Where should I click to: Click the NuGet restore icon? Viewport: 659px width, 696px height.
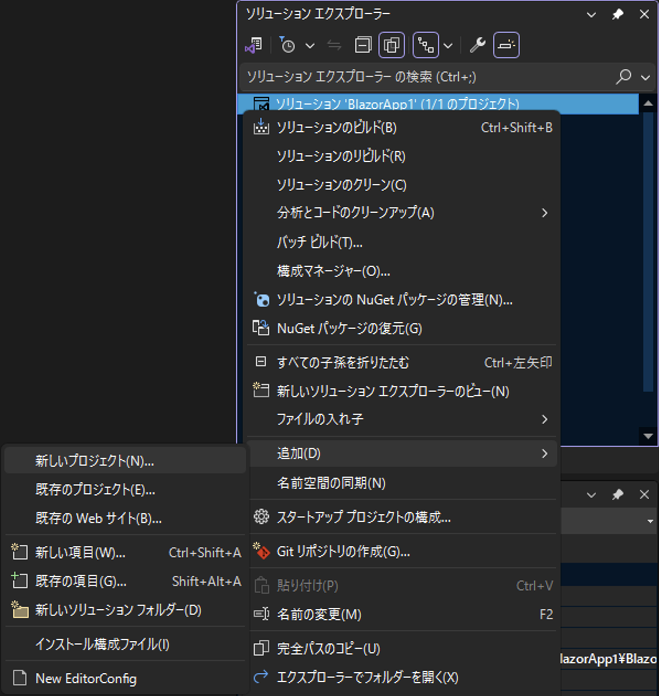click(261, 328)
